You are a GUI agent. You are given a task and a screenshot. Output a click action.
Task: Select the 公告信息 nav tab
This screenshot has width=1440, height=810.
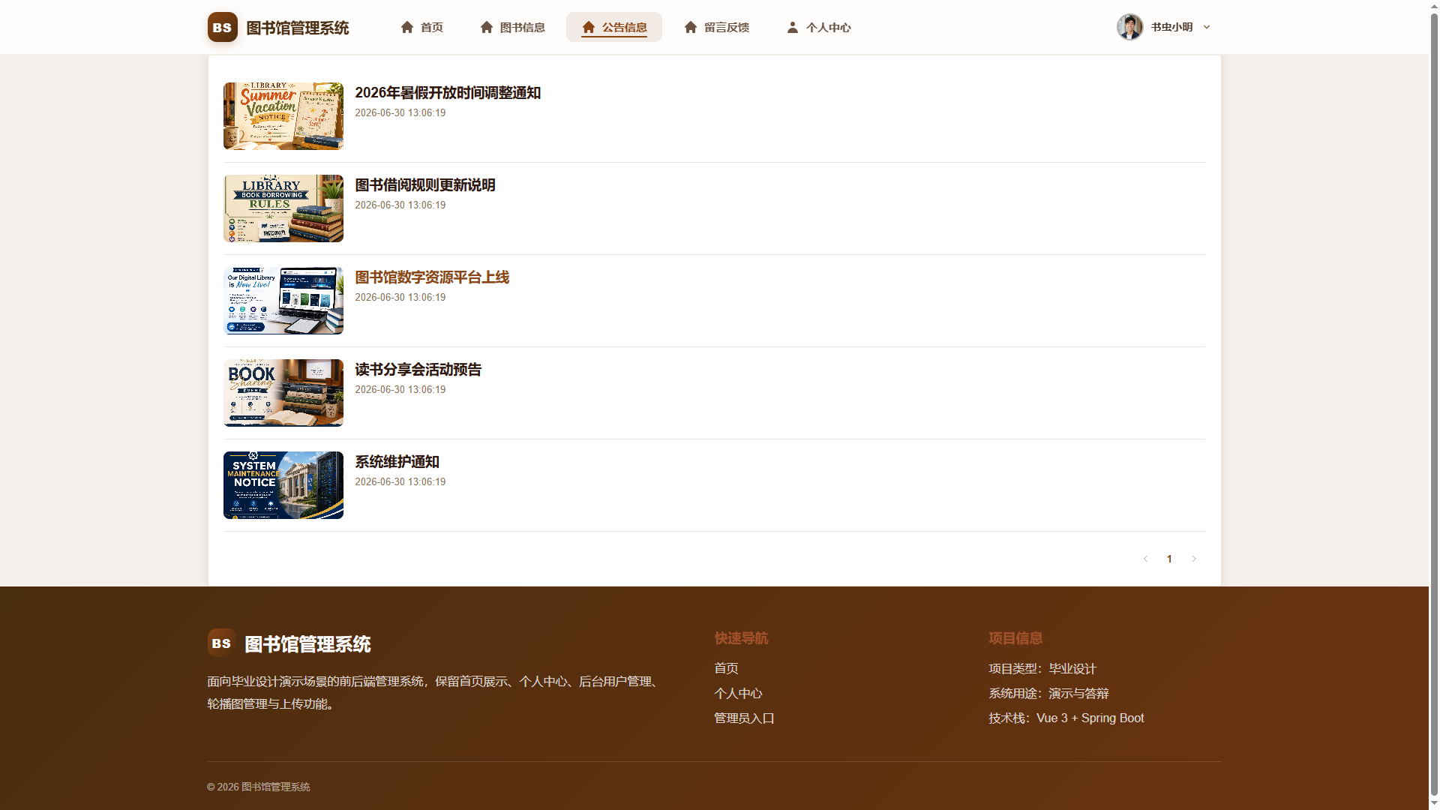pos(614,27)
